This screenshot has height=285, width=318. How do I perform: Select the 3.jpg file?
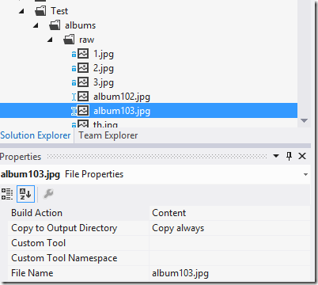click(104, 82)
